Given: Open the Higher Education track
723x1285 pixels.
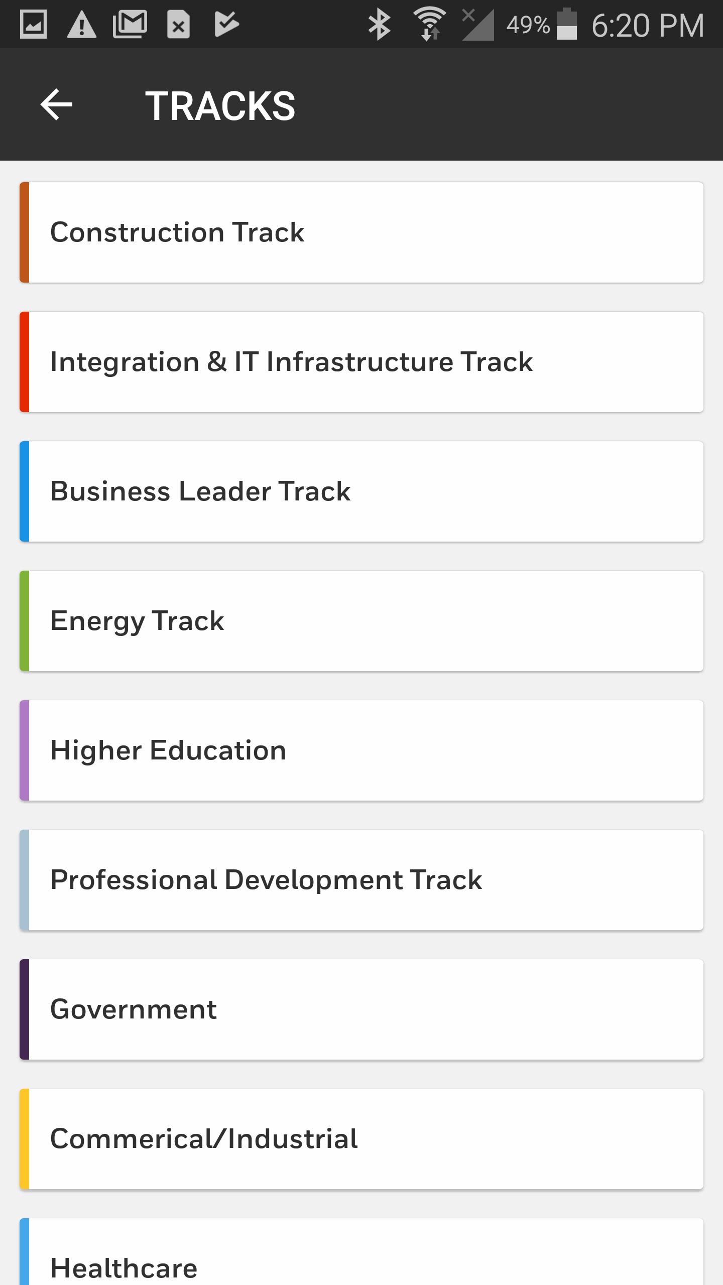Looking at the screenshot, I should tap(361, 750).
